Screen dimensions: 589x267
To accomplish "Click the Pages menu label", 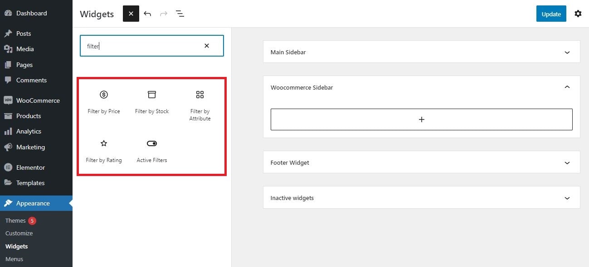I will (24, 65).
